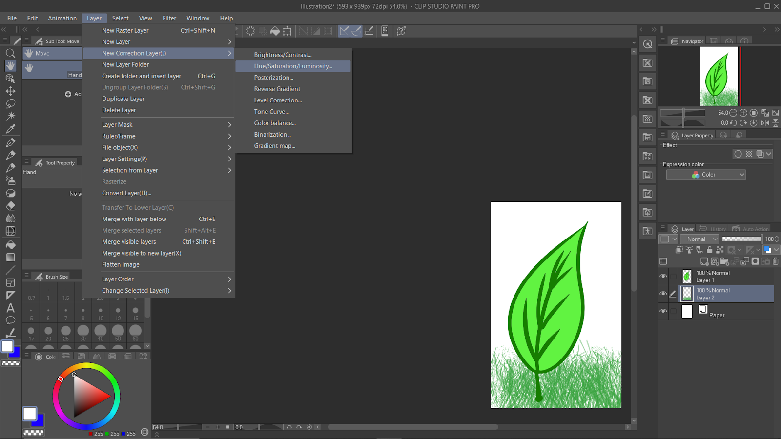Open the Expression color dropdown

tap(706, 175)
